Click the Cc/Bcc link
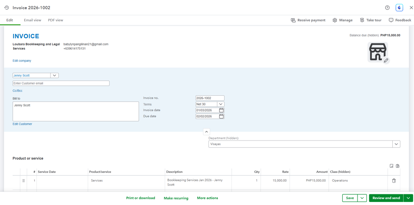This screenshot has height=205, width=414. tap(17, 91)
